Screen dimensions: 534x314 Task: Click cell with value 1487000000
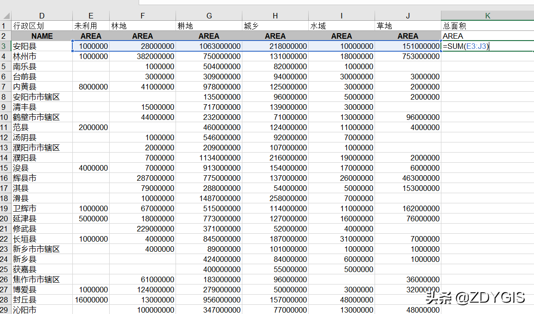(209, 198)
